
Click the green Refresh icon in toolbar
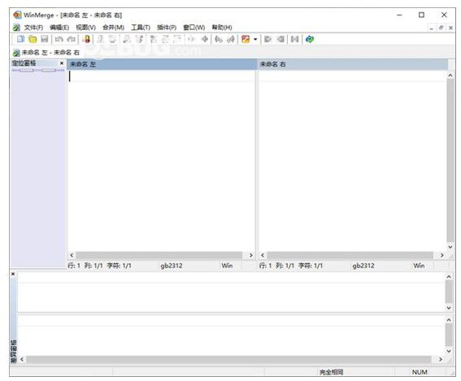tap(310, 39)
